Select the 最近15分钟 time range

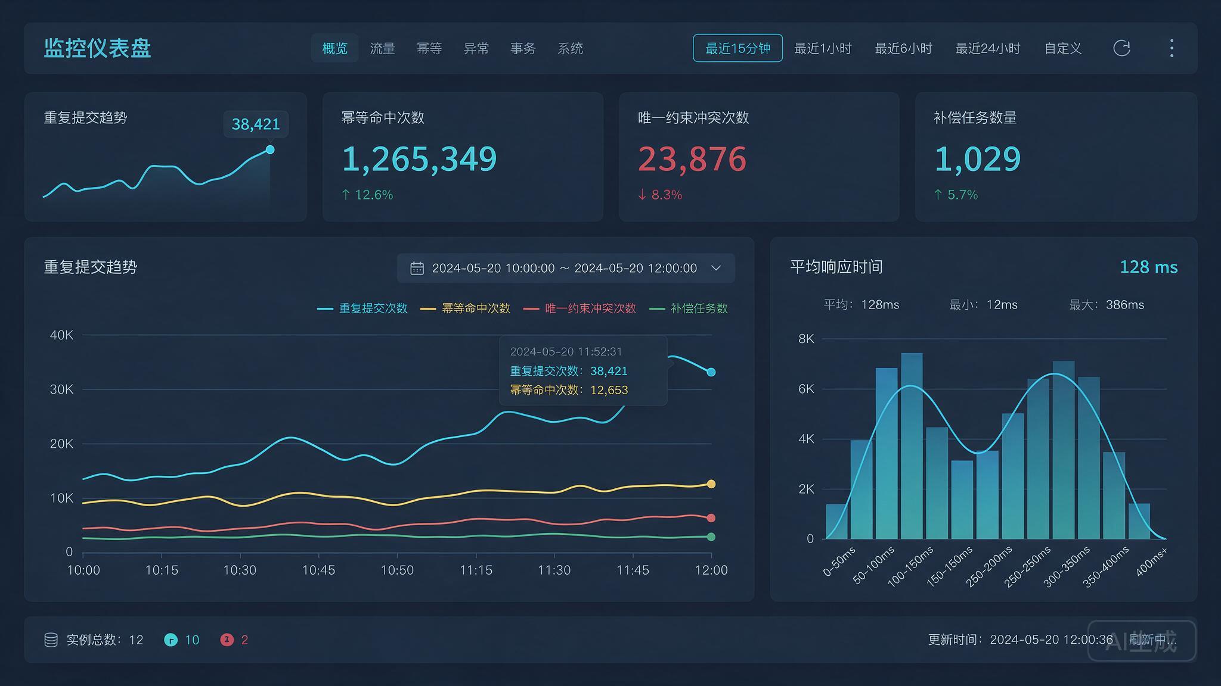tap(737, 48)
